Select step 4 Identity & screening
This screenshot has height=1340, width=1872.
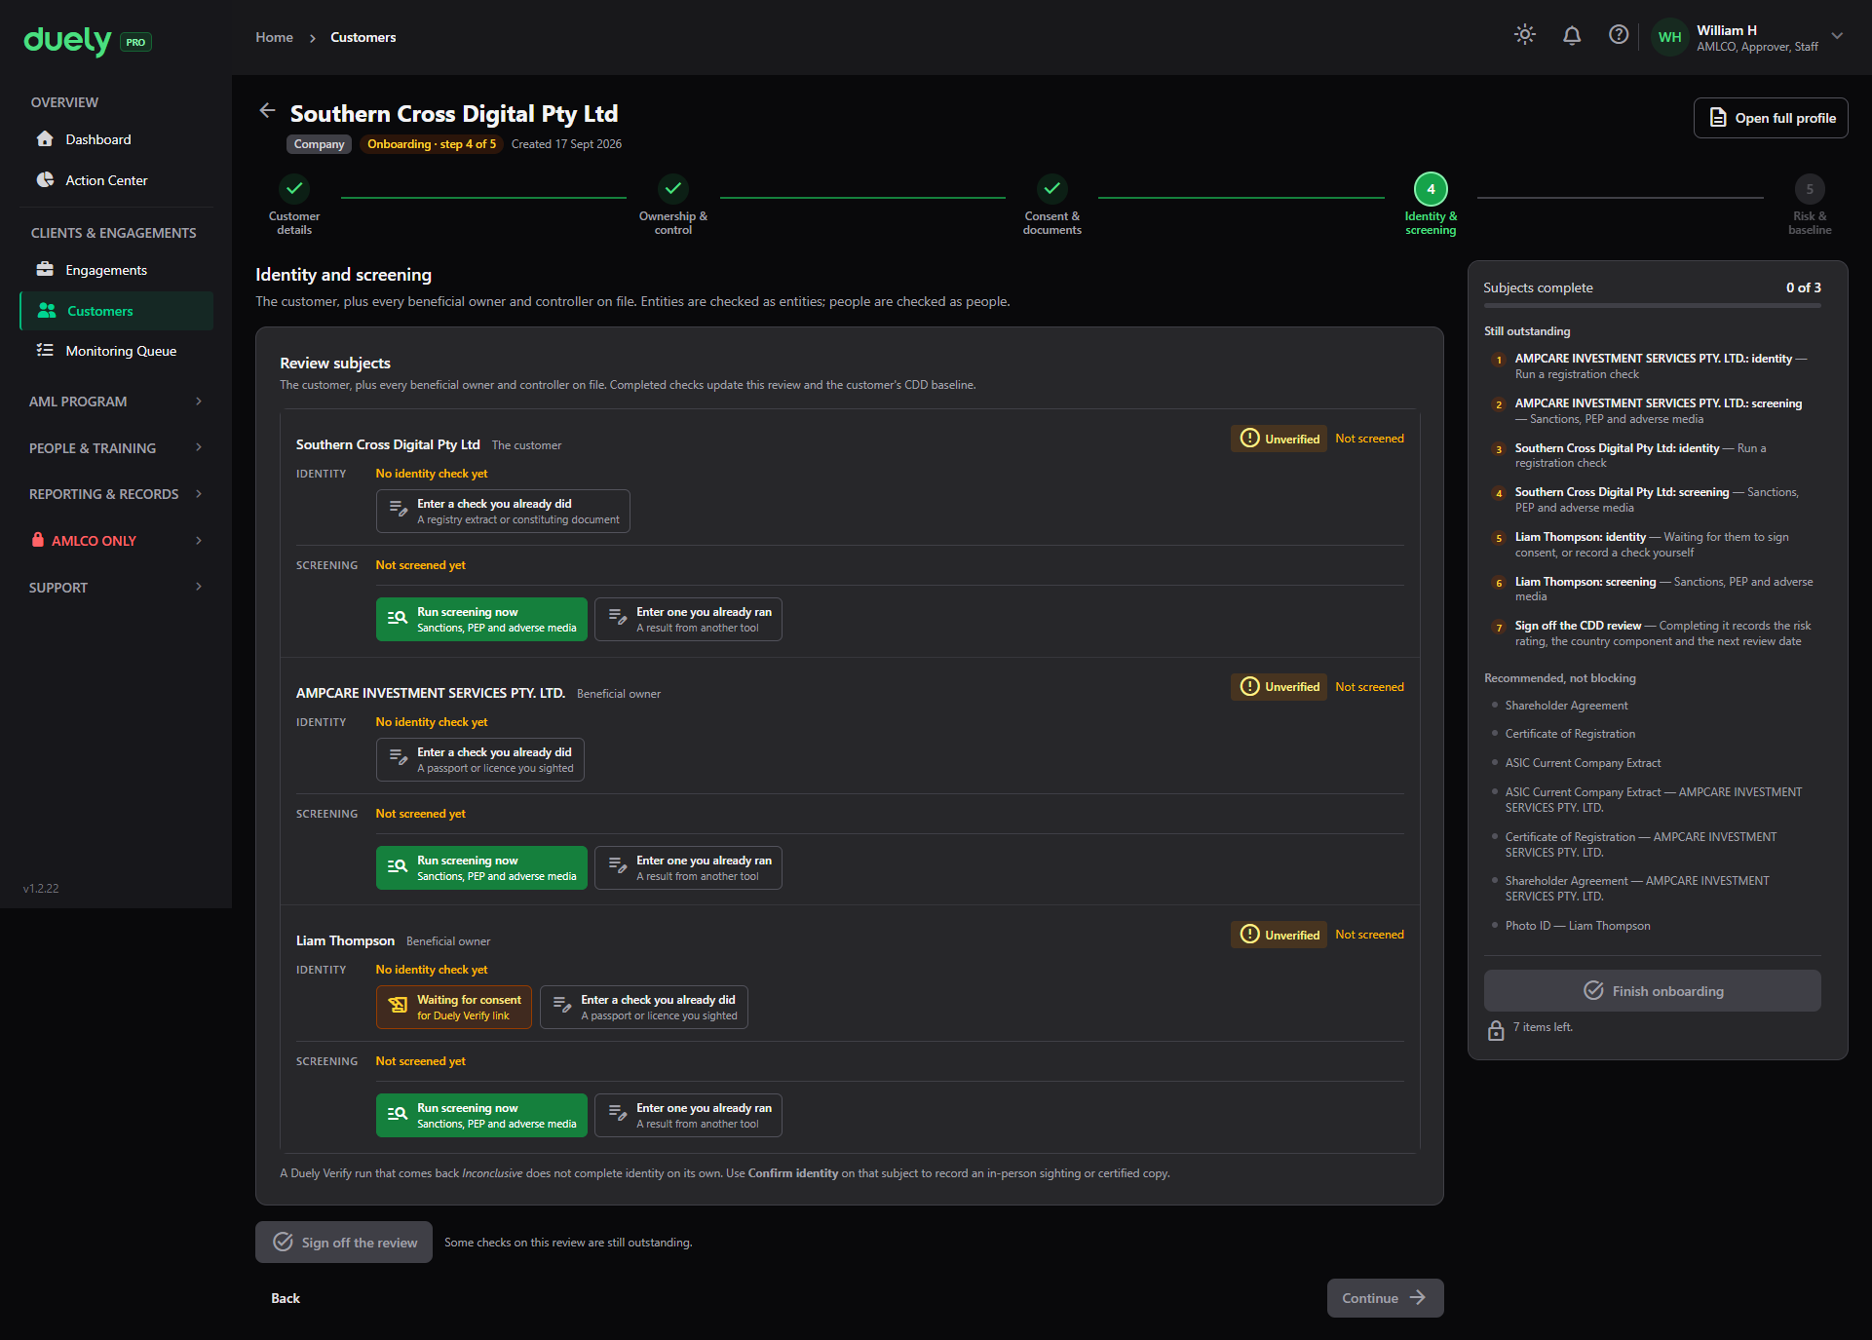click(1431, 189)
